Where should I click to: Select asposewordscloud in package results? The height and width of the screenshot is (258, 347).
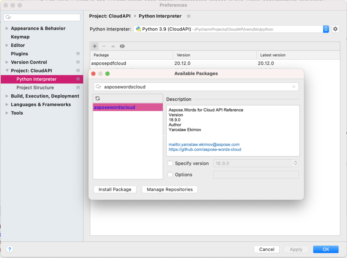pyautogui.click(x=128, y=107)
